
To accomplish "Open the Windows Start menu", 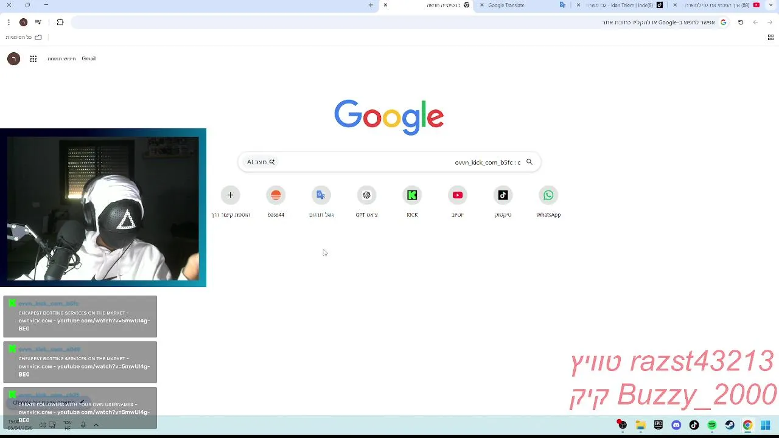I will 766,425.
